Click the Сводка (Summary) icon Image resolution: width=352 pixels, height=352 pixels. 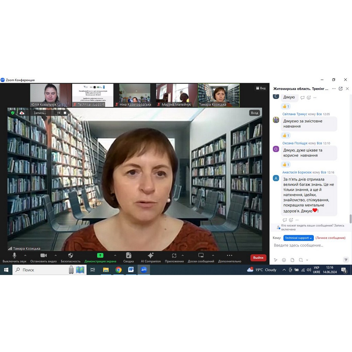129,257
